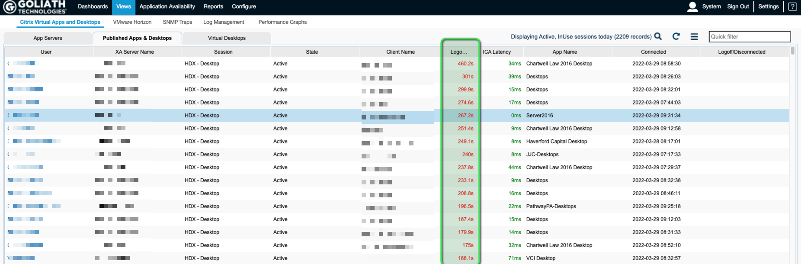The image size is (801, 264).
Task: Click the 0ms ICA latency value
Action: [x=516, y=116]
